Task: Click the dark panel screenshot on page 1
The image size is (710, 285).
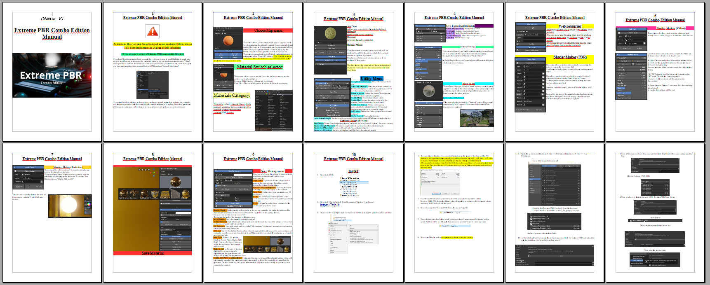Action: pyautogui.click(x=153, y=85)
